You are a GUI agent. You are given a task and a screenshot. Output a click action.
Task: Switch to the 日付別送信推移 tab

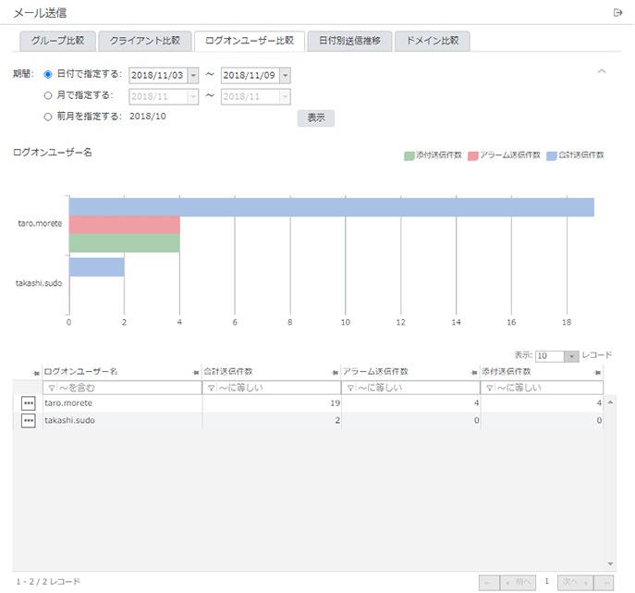[349, 41]
